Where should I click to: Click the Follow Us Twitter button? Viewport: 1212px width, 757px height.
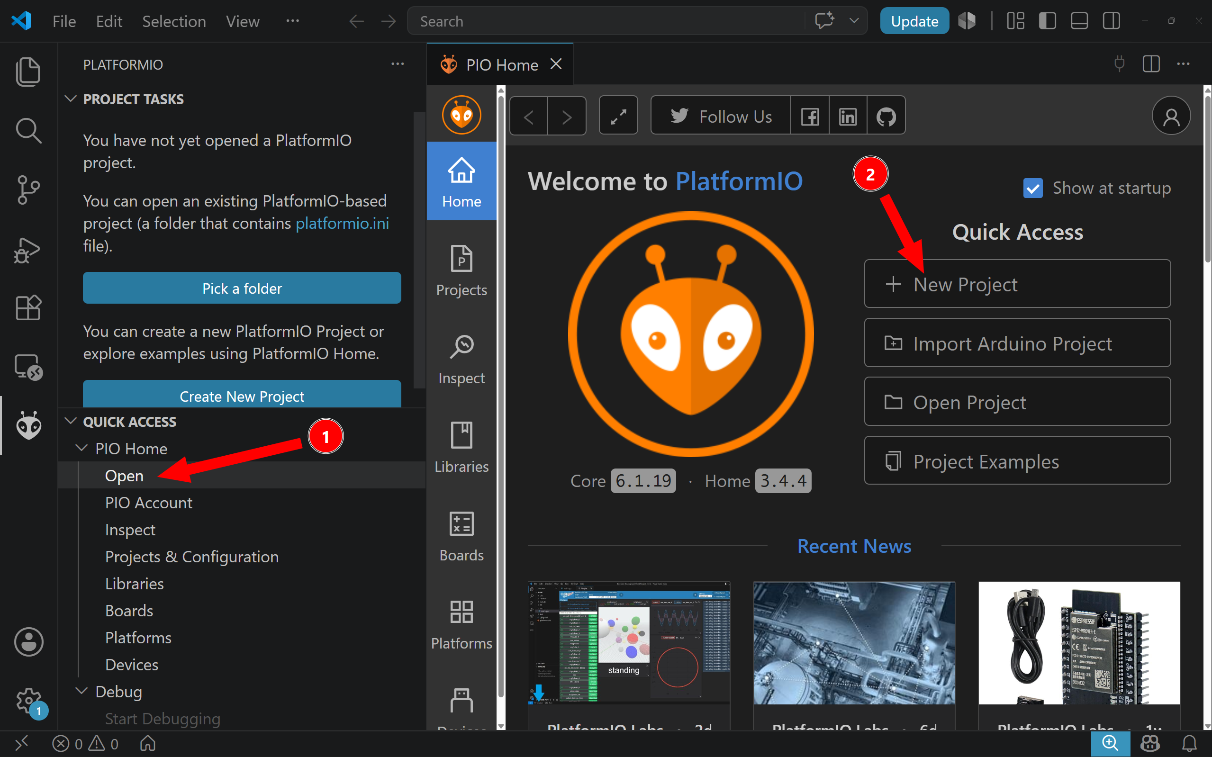pyautogui.click(x=720, y=116)
